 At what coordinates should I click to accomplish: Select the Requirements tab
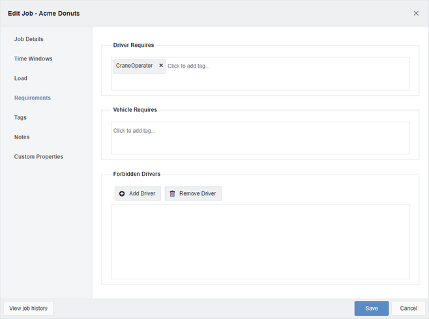33,98
